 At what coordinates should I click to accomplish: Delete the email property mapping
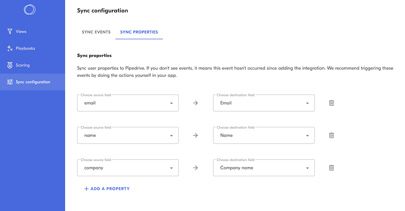[x=331, y=103]
